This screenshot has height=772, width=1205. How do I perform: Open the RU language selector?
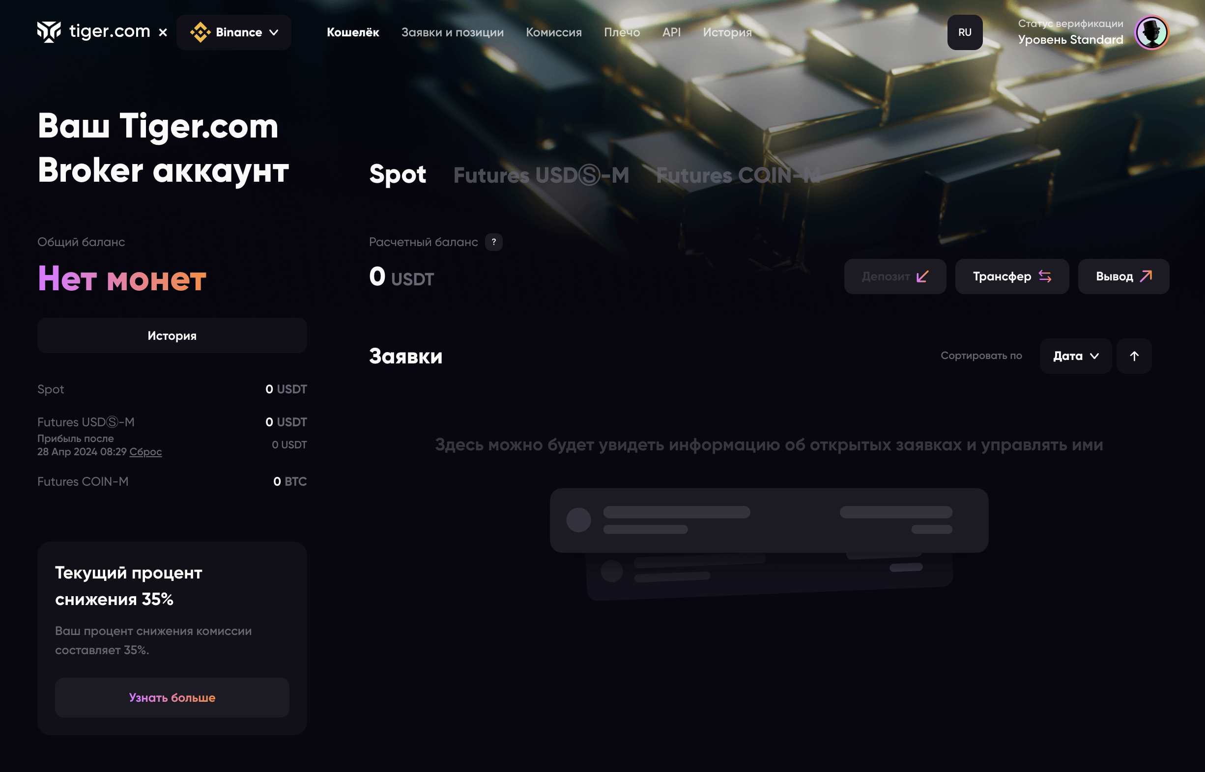[964, 32]
